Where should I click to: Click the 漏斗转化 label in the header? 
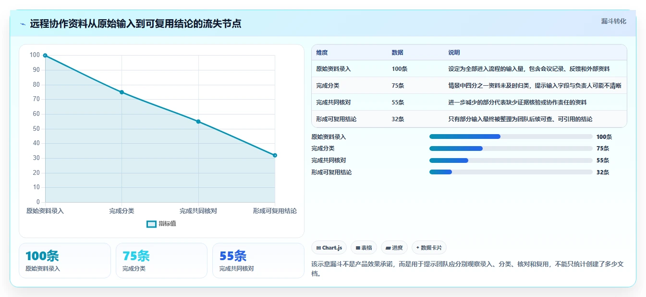[x=614, y=21]
